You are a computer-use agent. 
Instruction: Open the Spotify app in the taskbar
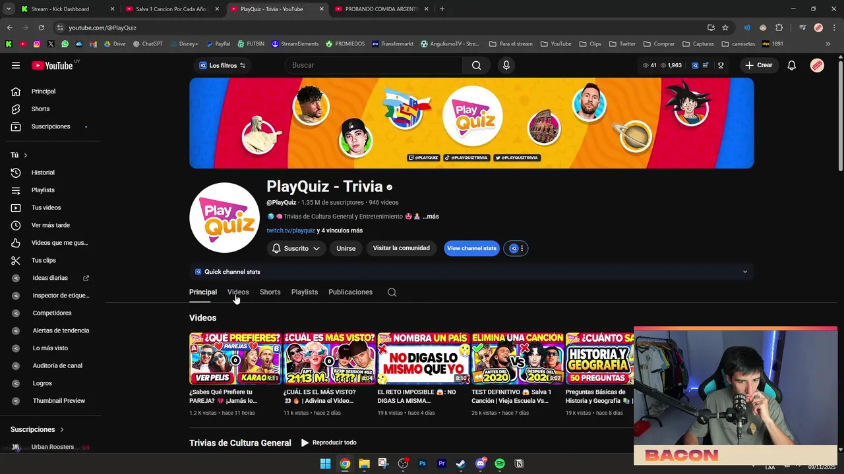[x=500, y=463]
